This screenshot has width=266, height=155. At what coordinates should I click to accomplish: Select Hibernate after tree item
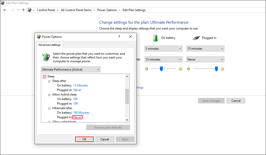(62, 108)
